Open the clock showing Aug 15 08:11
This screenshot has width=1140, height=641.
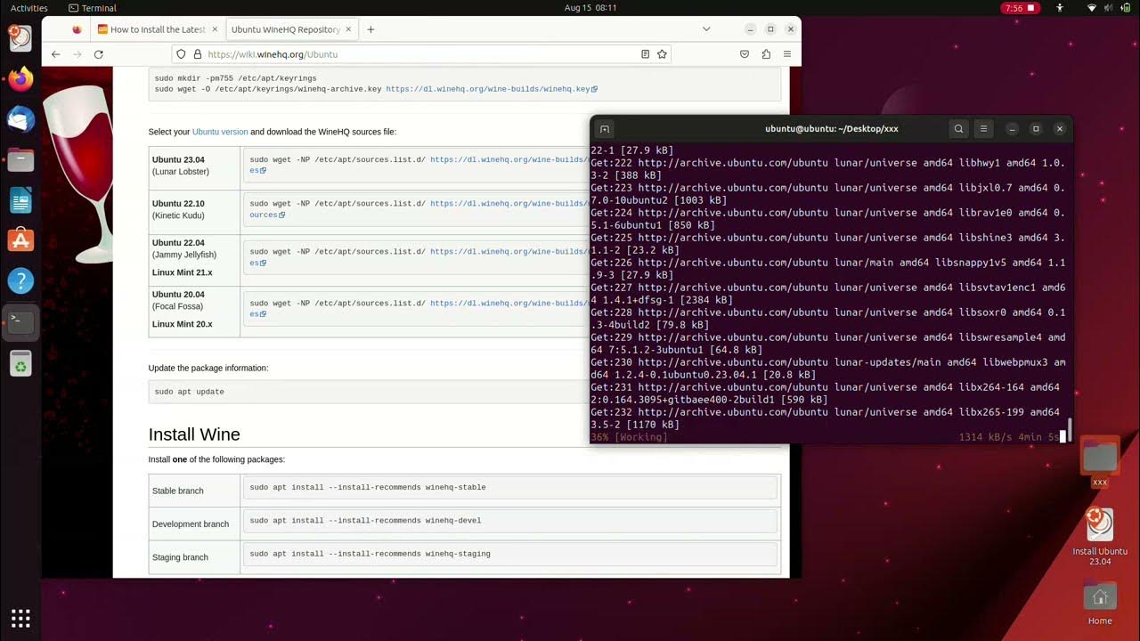click(590, 8)
